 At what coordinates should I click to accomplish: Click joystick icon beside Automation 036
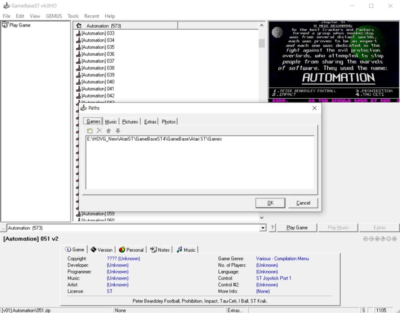point(79,54)
